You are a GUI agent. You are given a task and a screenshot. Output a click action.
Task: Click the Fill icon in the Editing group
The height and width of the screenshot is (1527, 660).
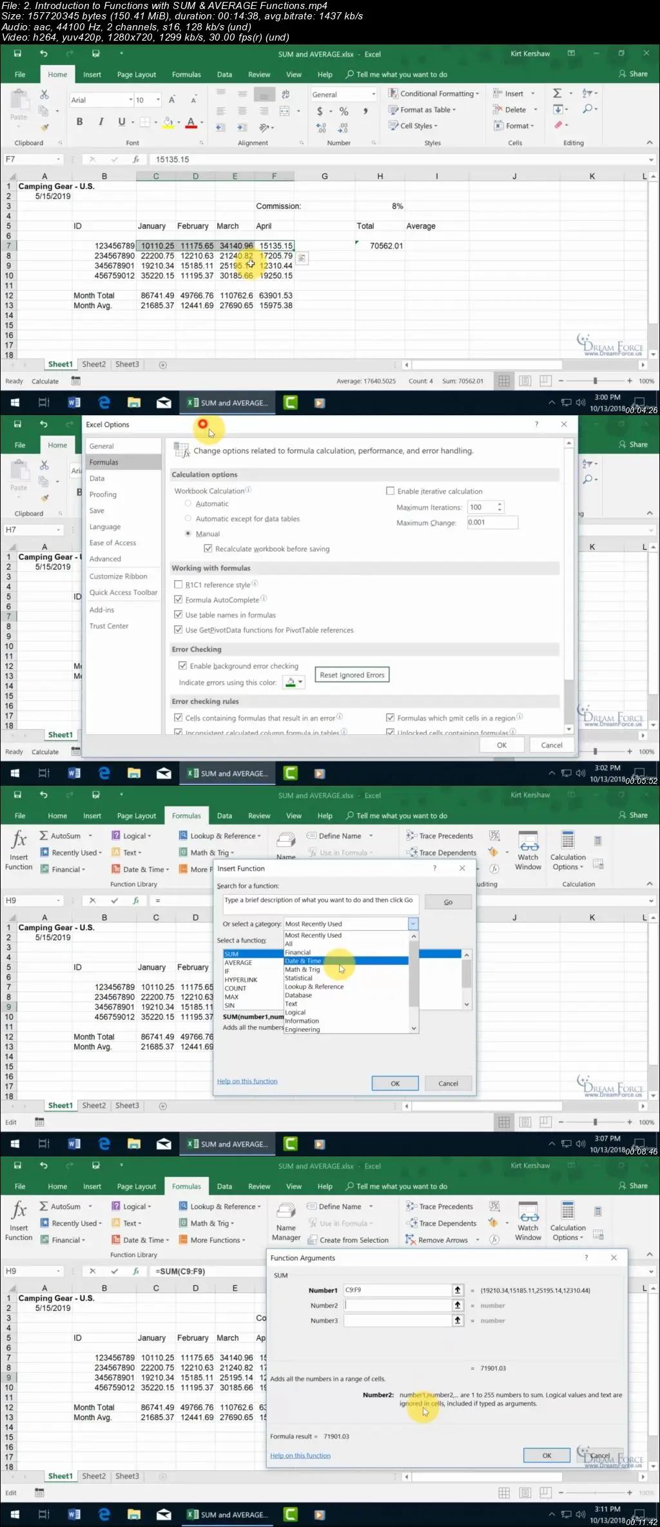click(558, 110)
